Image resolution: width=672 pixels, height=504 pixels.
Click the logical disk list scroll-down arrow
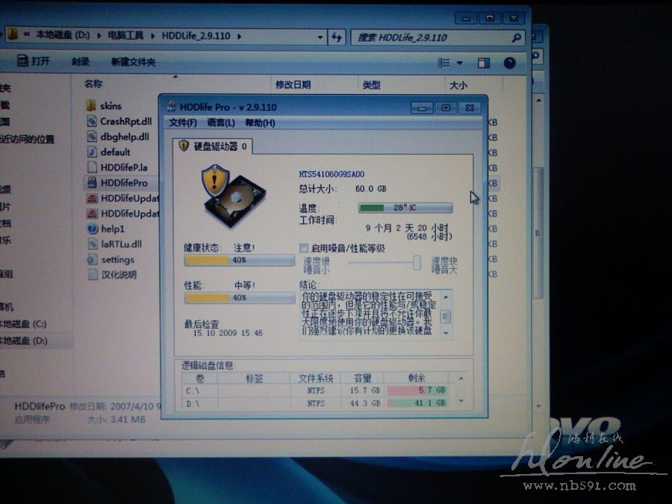tap(461, 401)
